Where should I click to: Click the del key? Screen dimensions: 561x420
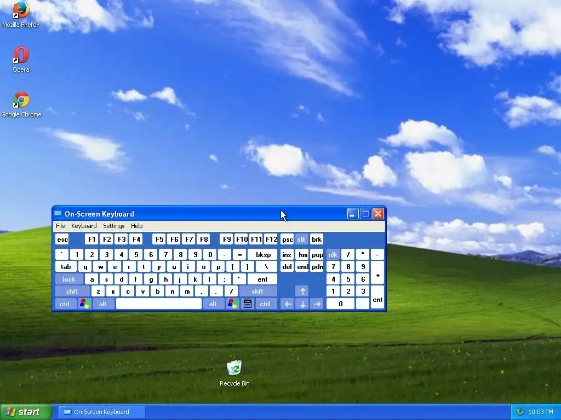point(287,267)
